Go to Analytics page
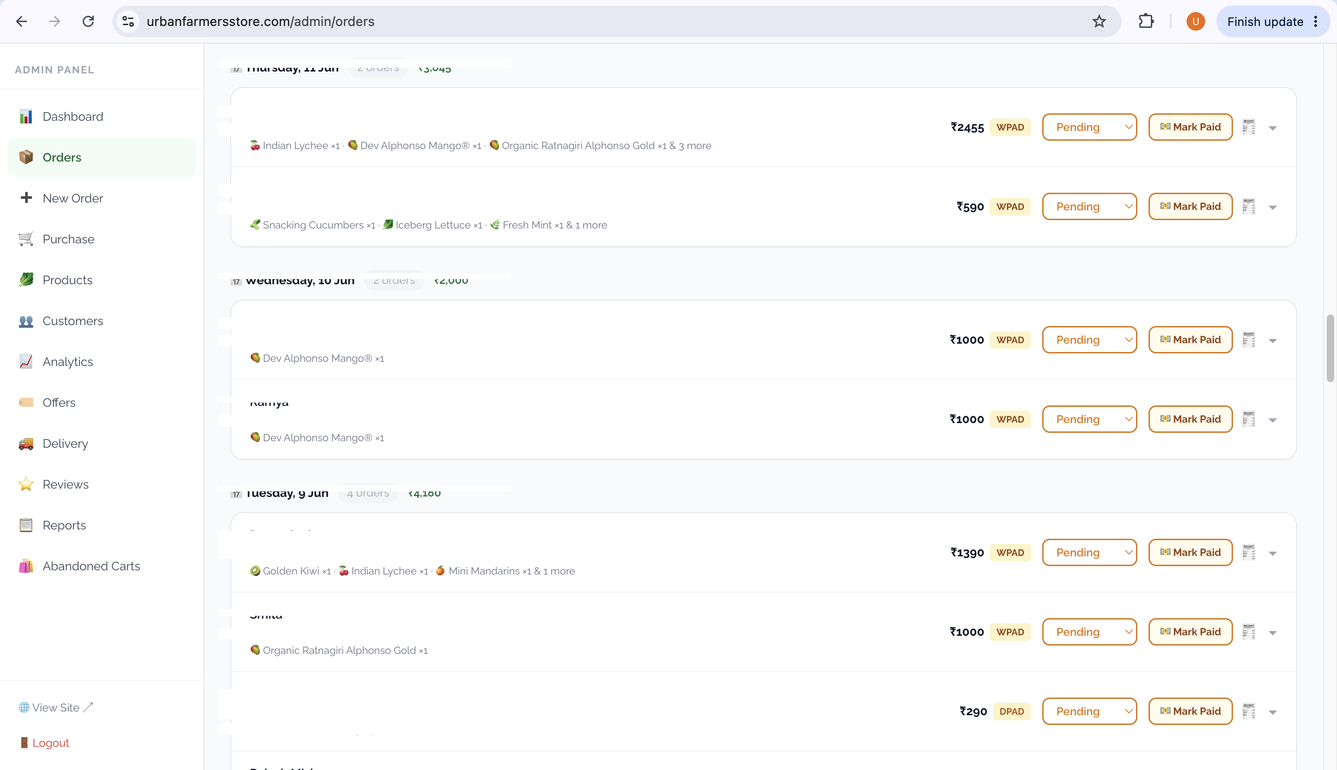Image resolution: width=1337 pixels, height=770 pixels. (102, 362)
